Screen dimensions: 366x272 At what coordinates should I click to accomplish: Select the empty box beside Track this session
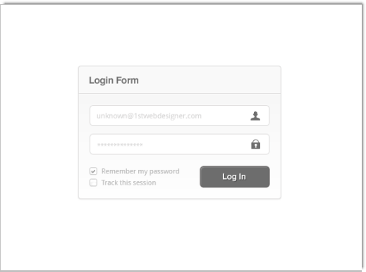tap(93, 183)
